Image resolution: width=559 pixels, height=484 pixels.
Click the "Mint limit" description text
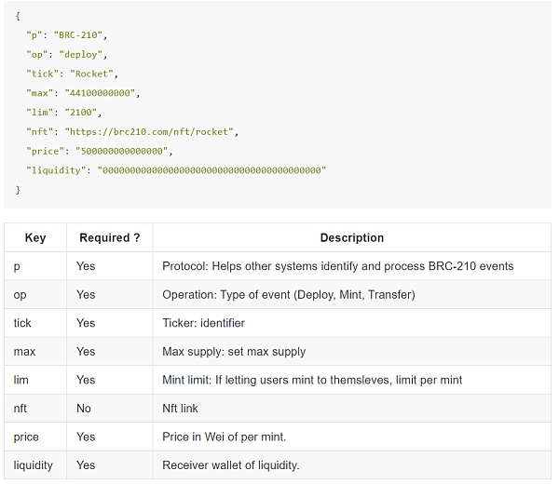[x=312, y=380]
